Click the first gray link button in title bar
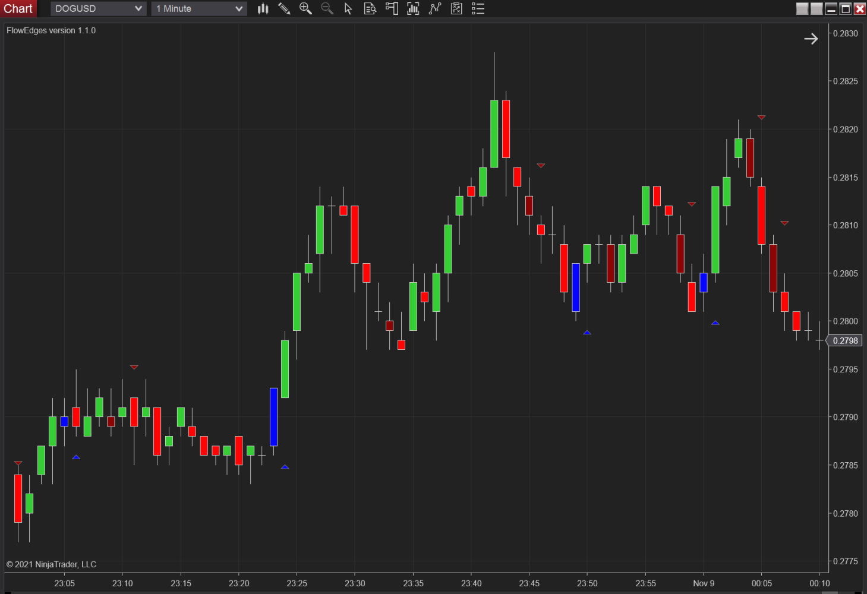 (802, 8)
